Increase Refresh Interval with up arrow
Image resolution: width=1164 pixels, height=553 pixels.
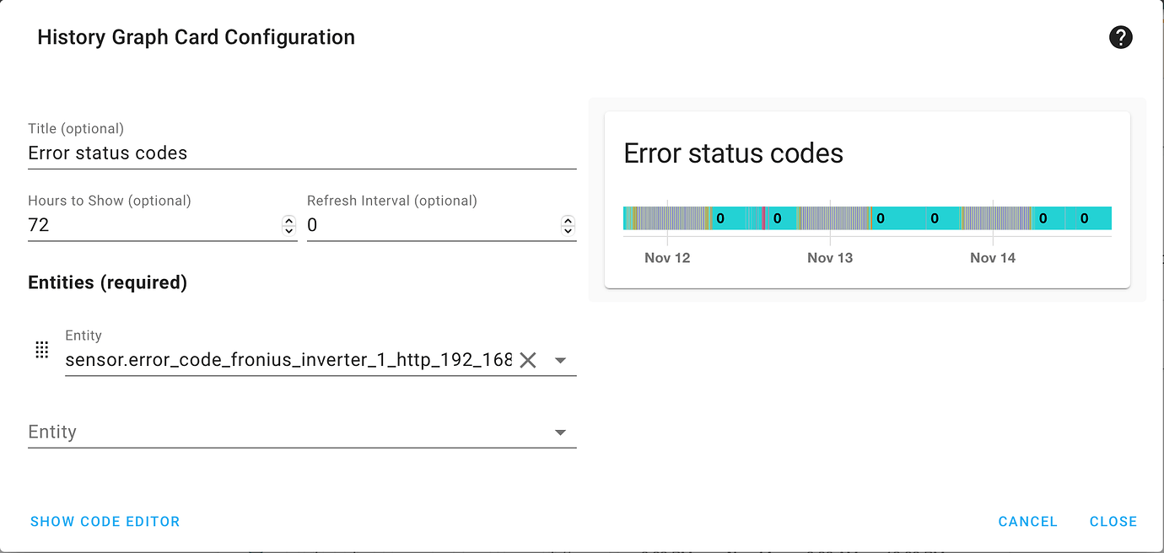click(x=568, y=220)
